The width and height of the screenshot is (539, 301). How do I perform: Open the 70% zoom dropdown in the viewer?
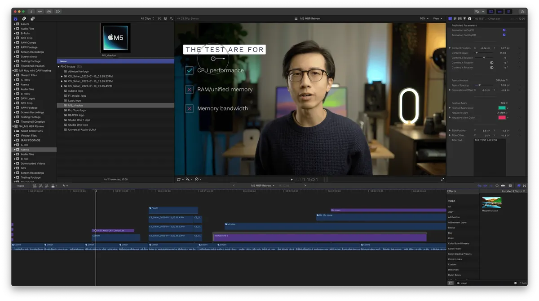[424, 18]
